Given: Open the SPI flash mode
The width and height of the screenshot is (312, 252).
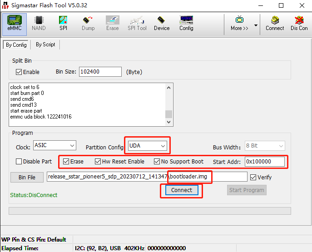Looking at the screenshot, I should pos(63,23).
